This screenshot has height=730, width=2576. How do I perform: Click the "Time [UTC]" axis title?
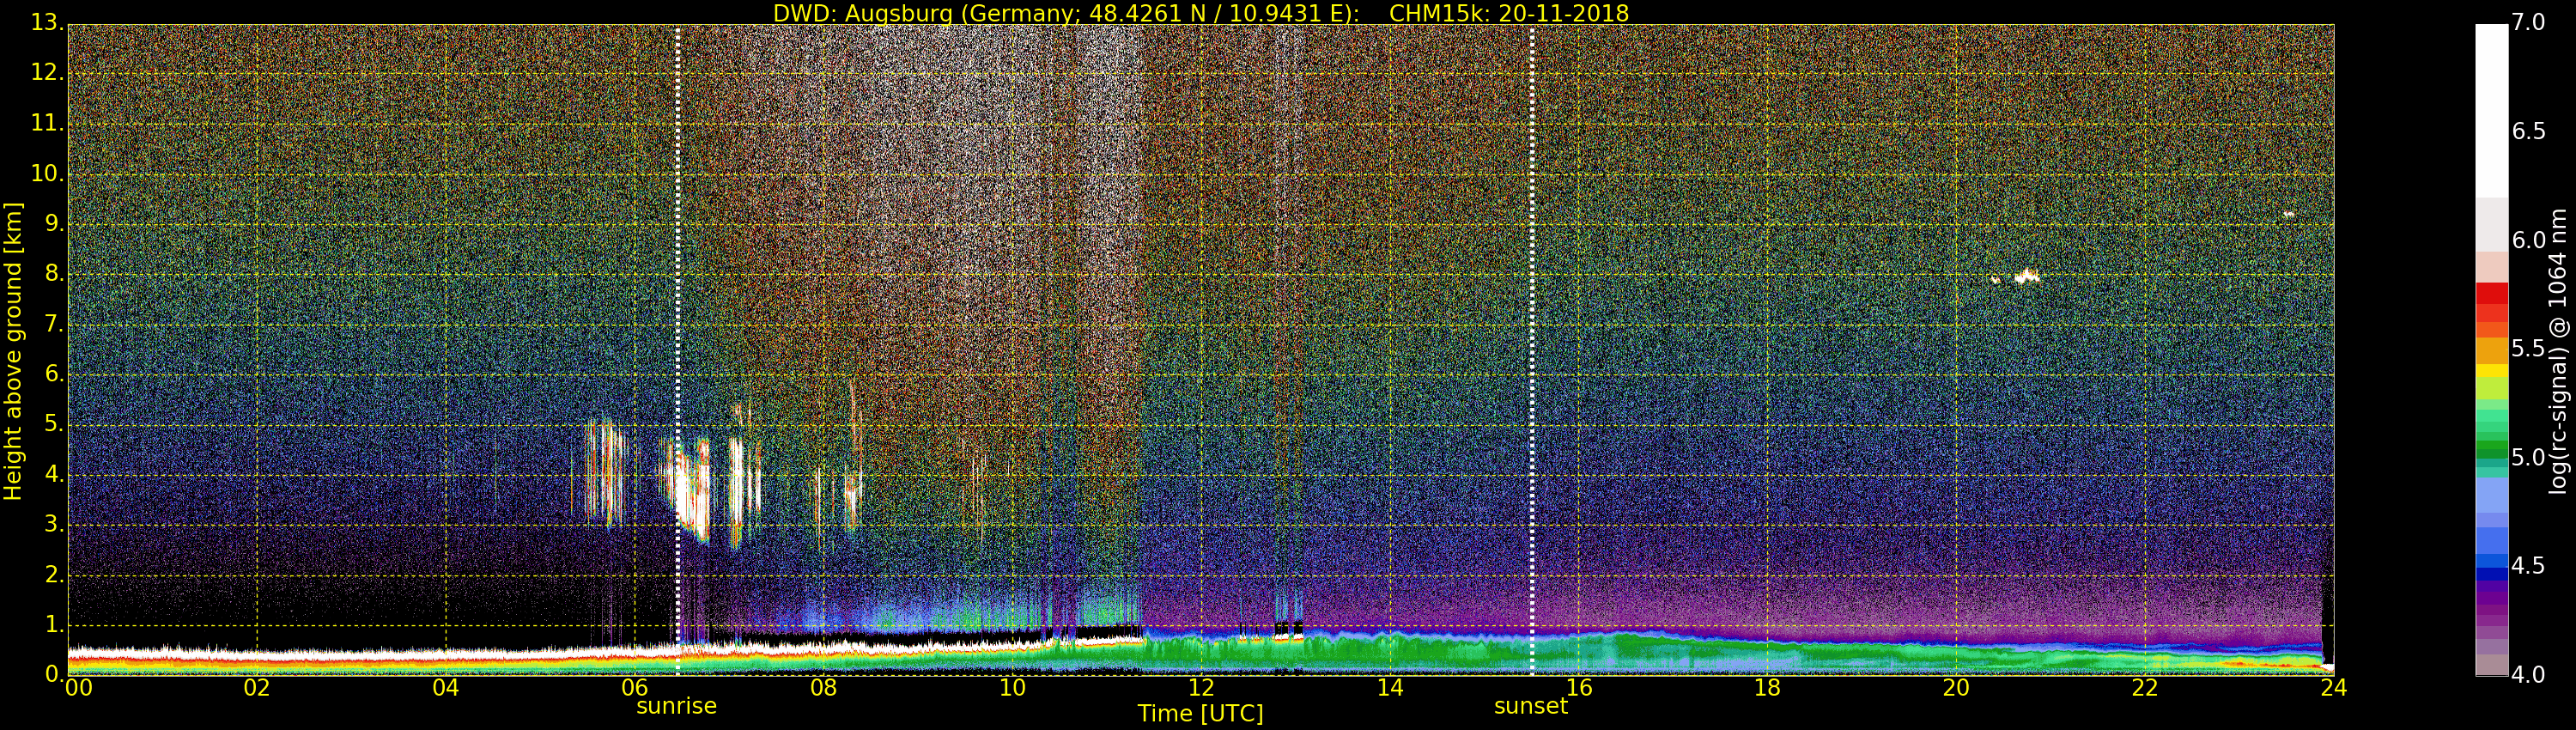click(x=1200, y=714)
